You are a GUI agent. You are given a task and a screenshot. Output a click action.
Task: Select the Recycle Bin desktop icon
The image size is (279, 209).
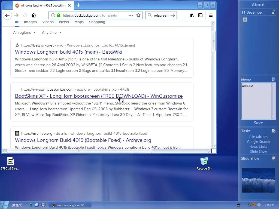pyautogui.click(x=204, y=163)
